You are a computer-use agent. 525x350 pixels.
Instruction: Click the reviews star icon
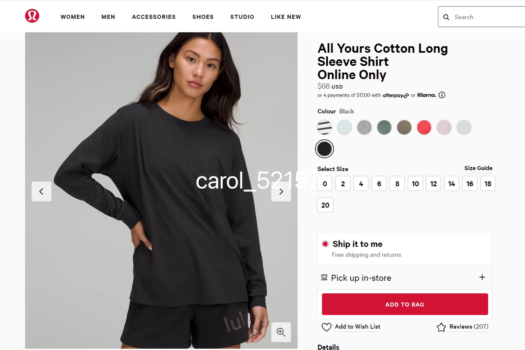click(441, 327)
